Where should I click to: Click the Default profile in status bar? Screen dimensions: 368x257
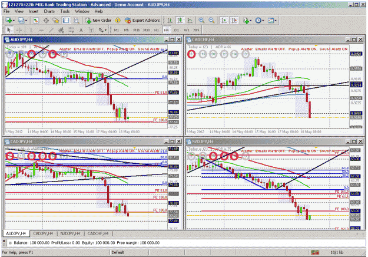coord(118,252)
